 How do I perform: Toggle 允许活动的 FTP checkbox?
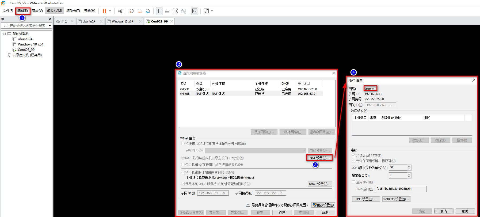[353, 155]
